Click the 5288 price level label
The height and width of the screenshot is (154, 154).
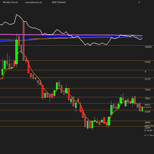(x=148, y=128)
